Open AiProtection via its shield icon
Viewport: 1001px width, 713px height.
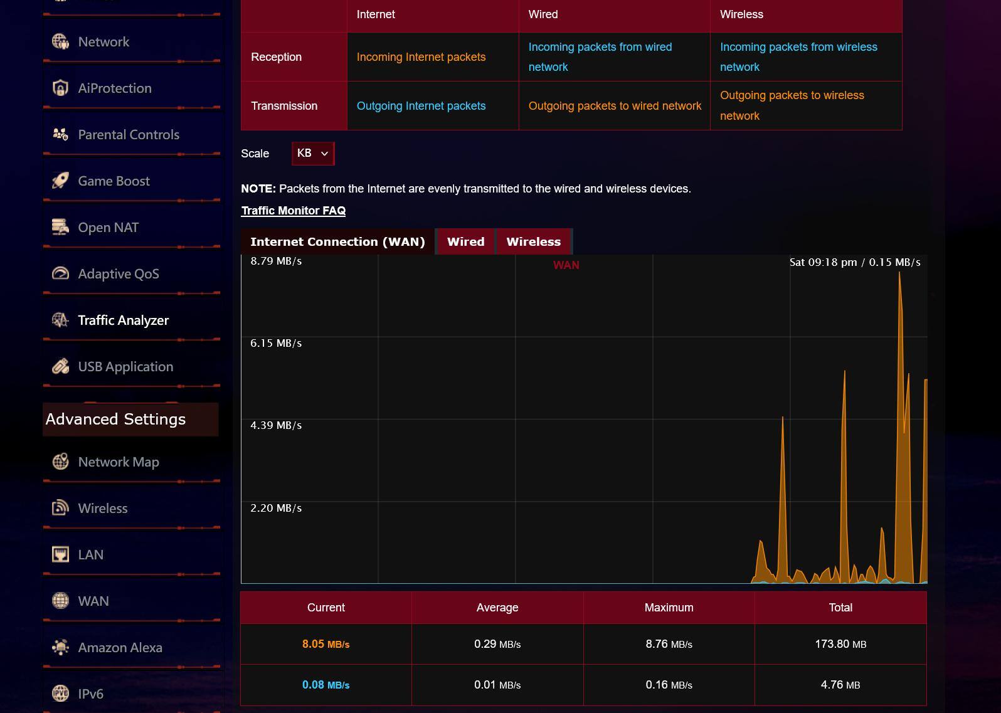pos(60,88)
